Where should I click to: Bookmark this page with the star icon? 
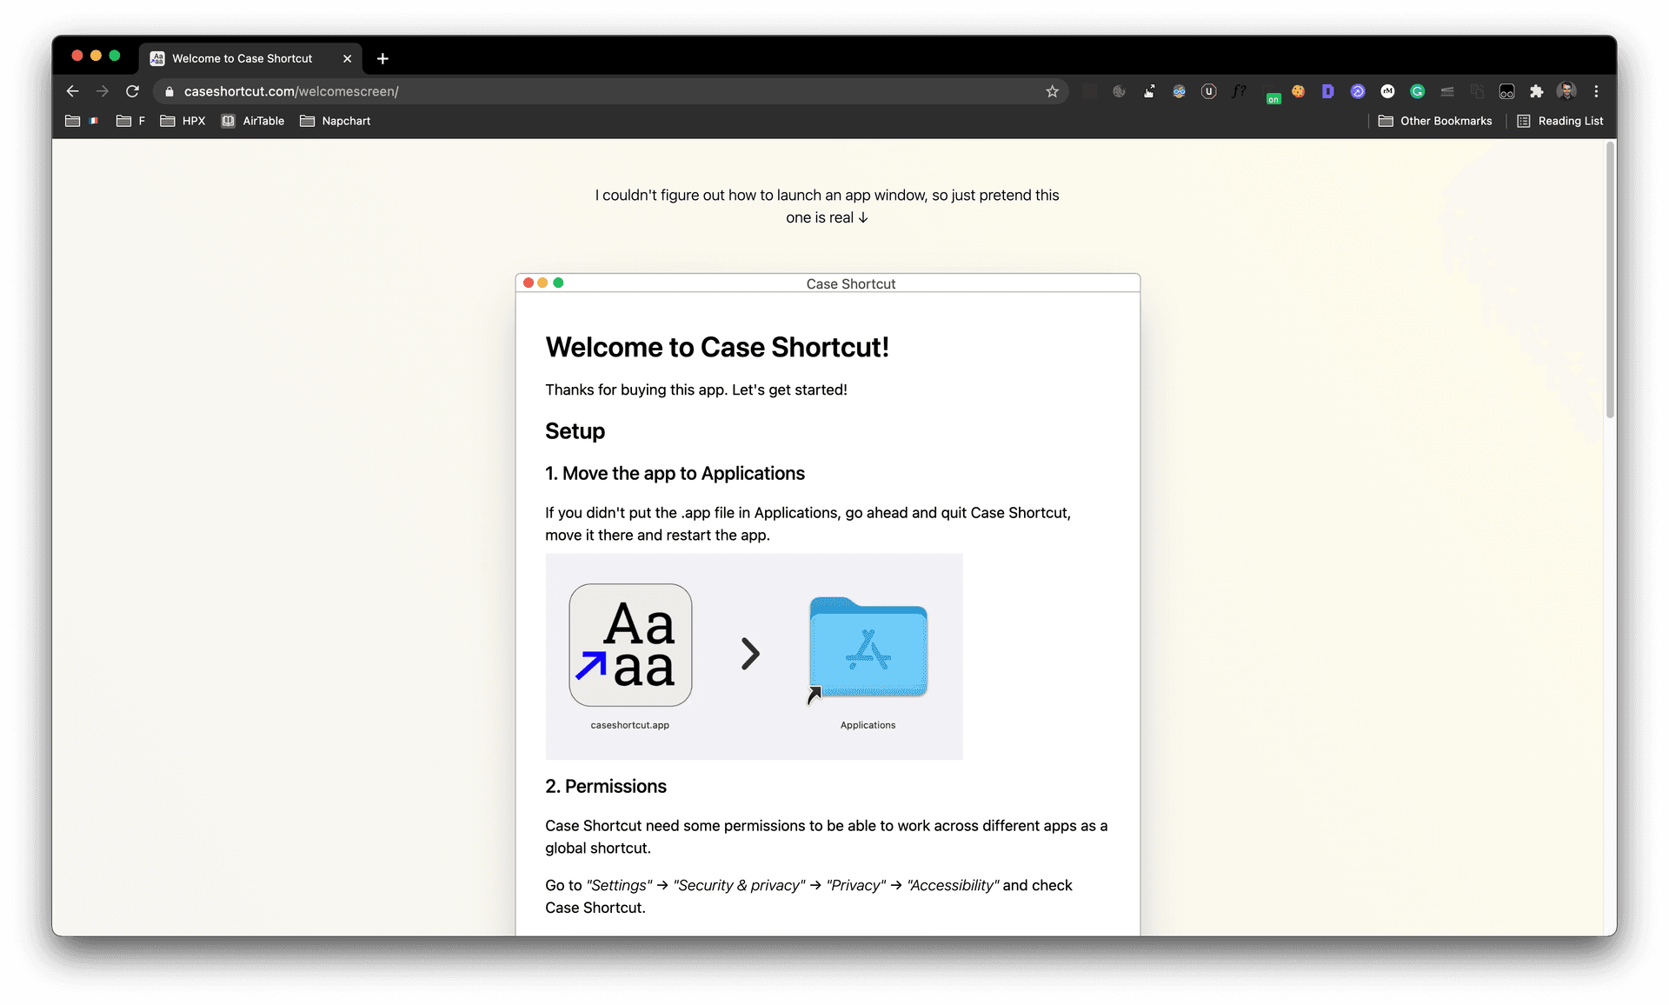coord(1052,91)
